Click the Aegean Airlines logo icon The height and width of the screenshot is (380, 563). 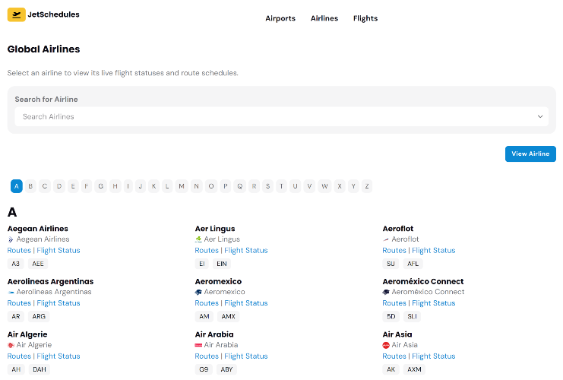pyautogui.click(x=11, y=239)
